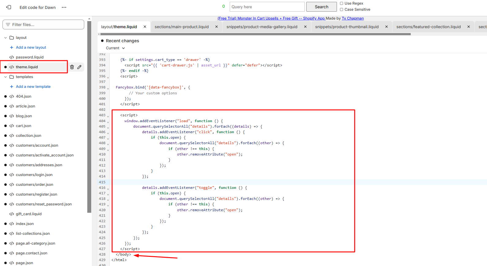Close the snippets/product-thumbnail.liquid tab
The height and width of the screenshot is (266, 487).
pos(387,27)
